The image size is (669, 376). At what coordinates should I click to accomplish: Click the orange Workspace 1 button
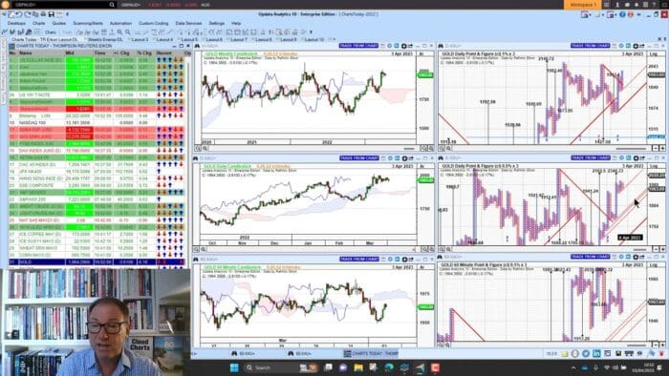[x=582, y=5]
